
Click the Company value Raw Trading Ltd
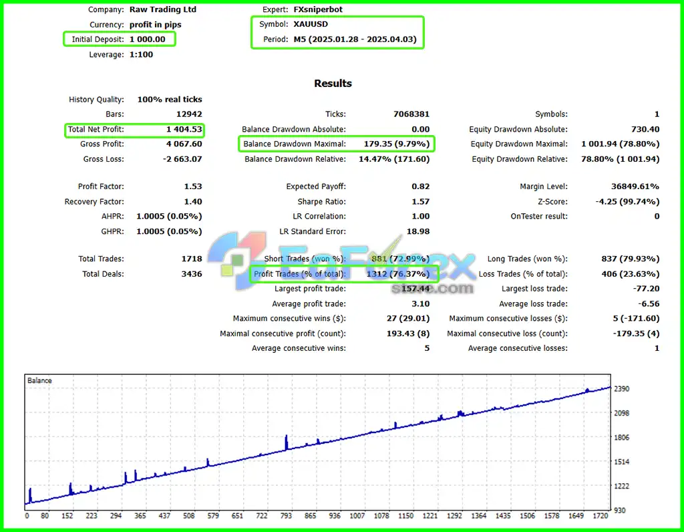[x=163, y=9]
